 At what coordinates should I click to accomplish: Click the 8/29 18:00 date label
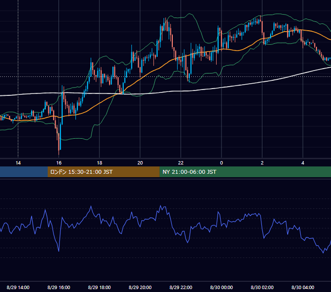point(99,287)
